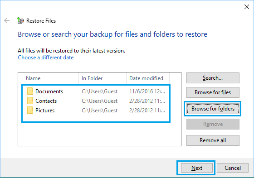Click Browse for folders button
The image size is (254, 178).
[213, 109]
